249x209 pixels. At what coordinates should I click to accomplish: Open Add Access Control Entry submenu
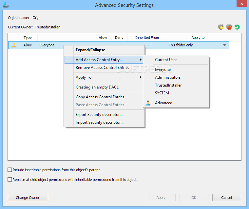coord(104,60)
